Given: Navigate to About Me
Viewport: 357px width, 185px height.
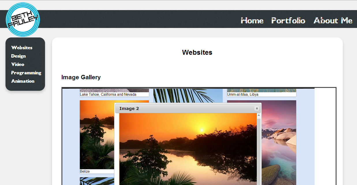Looking at the screenshot, I should pos(333,20).
